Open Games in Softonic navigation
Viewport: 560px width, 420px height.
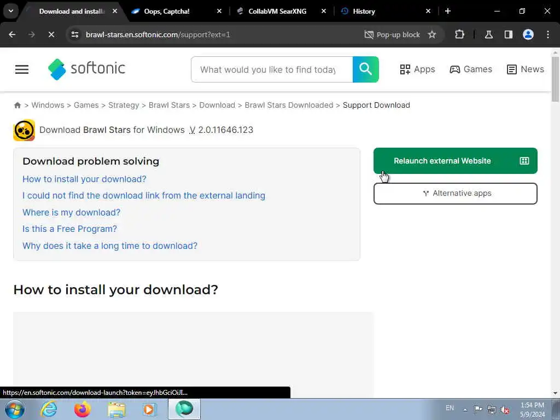point(471,69)
